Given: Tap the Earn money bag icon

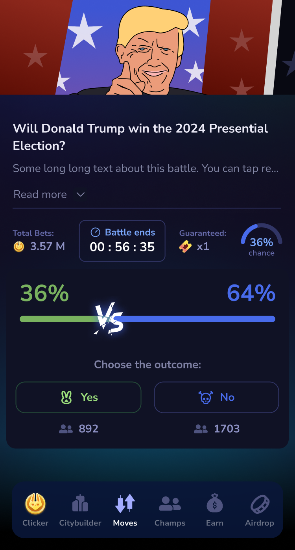Looking at the screenshot, I should click(215, 504).
